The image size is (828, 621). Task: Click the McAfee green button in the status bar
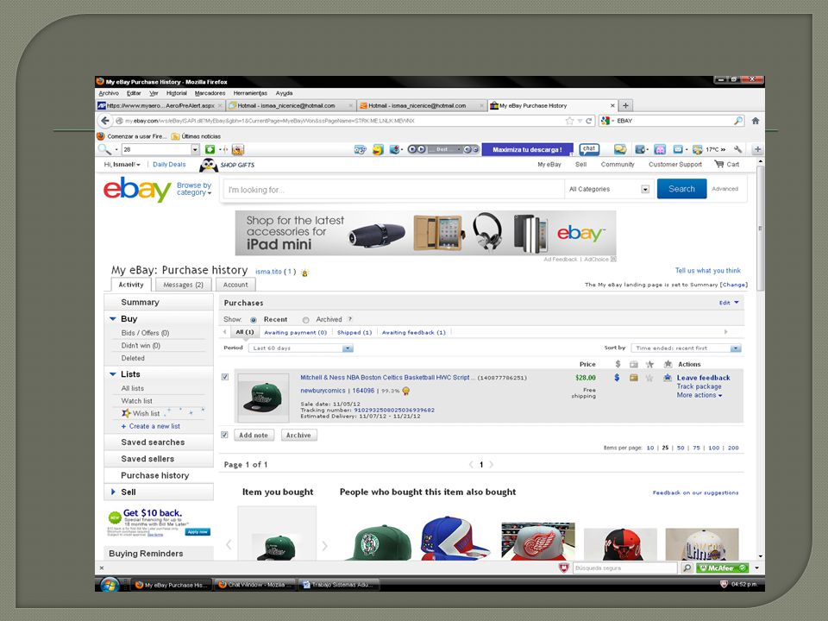pos(721,568)
